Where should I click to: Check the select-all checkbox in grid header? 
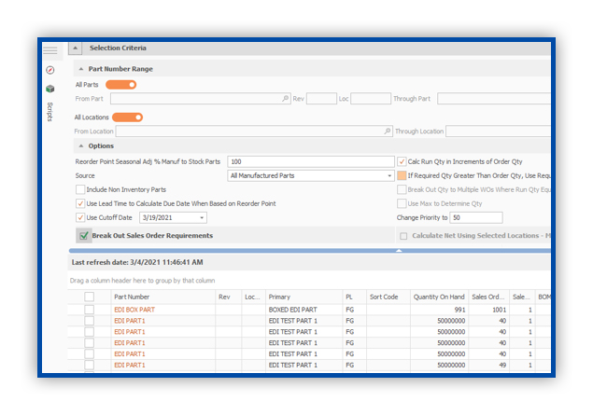[90, 297]
